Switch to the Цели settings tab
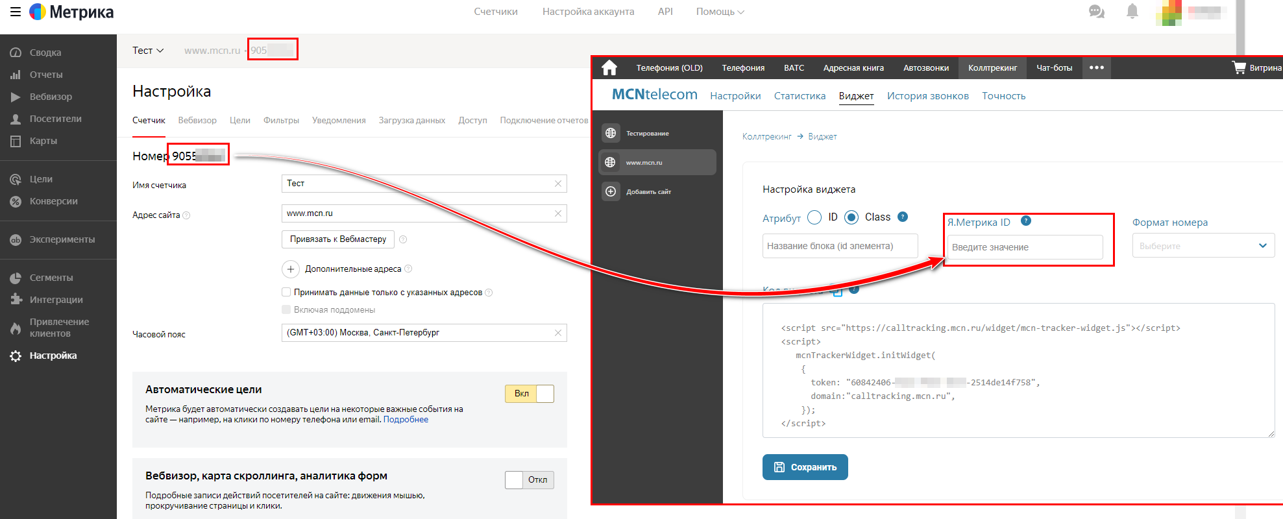Viewport: 1283px width, 519px height. click(x=240, y=120)
